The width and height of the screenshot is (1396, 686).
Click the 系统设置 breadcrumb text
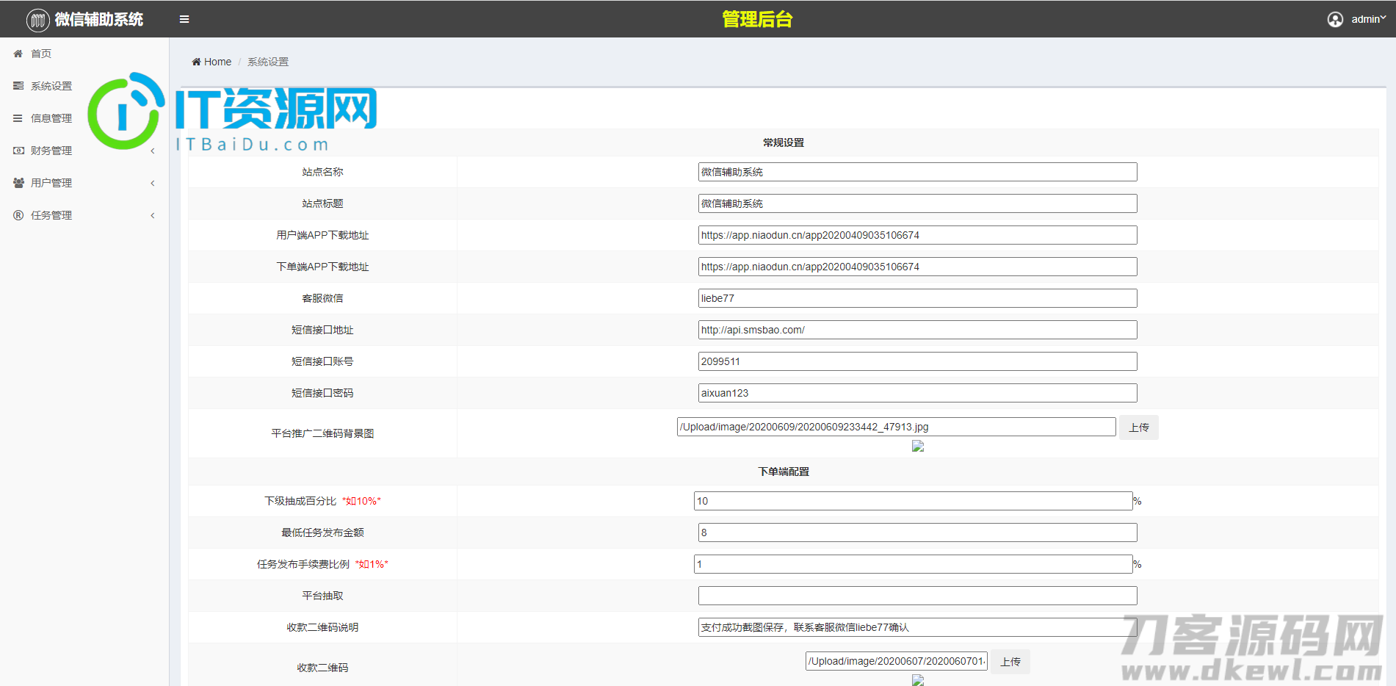(268, 62)
